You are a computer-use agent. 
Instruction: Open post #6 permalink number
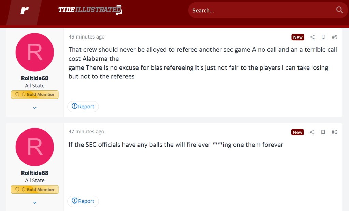click(x=334, y=132)
